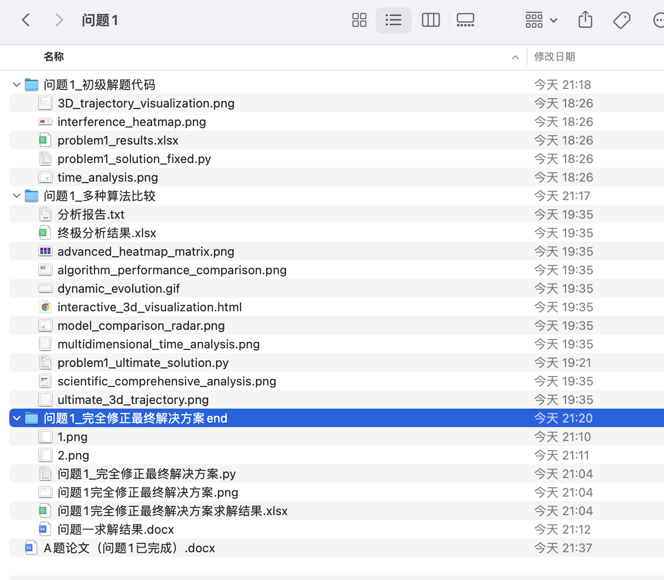Select the file name 问题1完全修正最终解决方案.png
Image resolution: width=664 pixels, height=580 pixels.
(x=148, y=492)
